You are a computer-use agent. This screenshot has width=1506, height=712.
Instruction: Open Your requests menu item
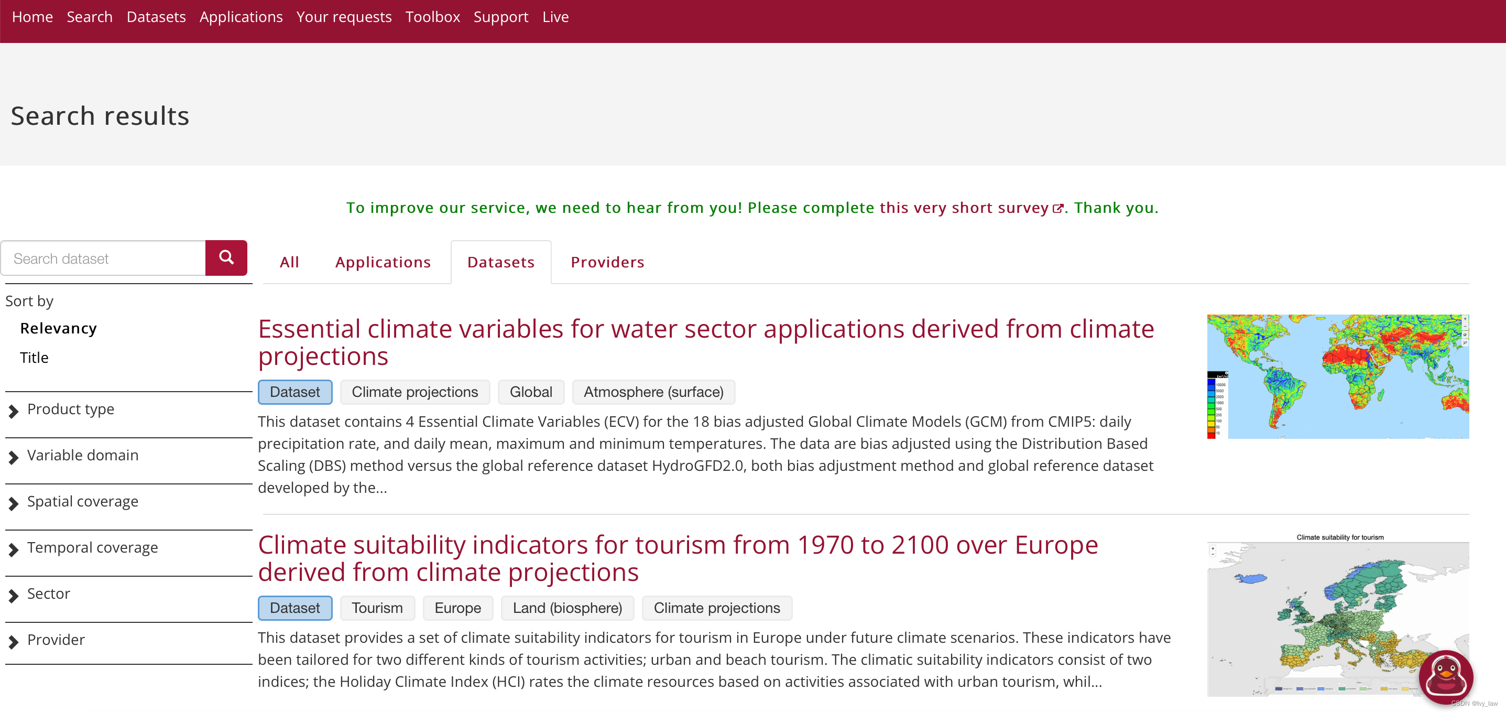tap(344, 17)
